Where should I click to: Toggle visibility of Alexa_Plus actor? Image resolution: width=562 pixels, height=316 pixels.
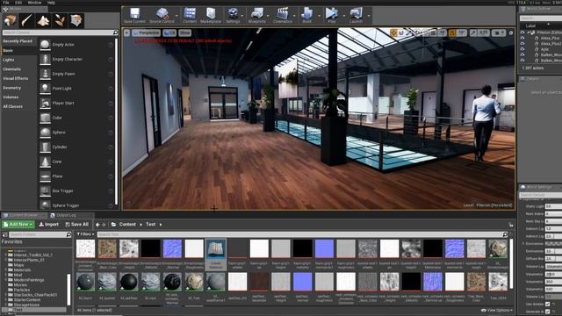tap(522, 38)
